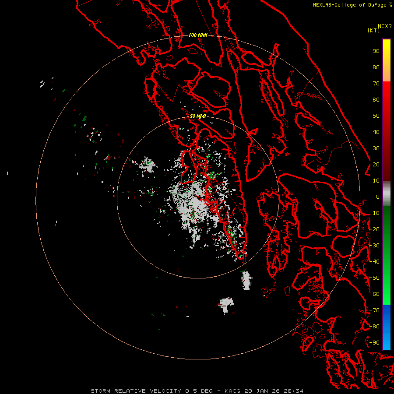This screenshot has height=394, width=394.
Task: Click the positive 10 knot scale label
Action: click(x=376, y=181)
